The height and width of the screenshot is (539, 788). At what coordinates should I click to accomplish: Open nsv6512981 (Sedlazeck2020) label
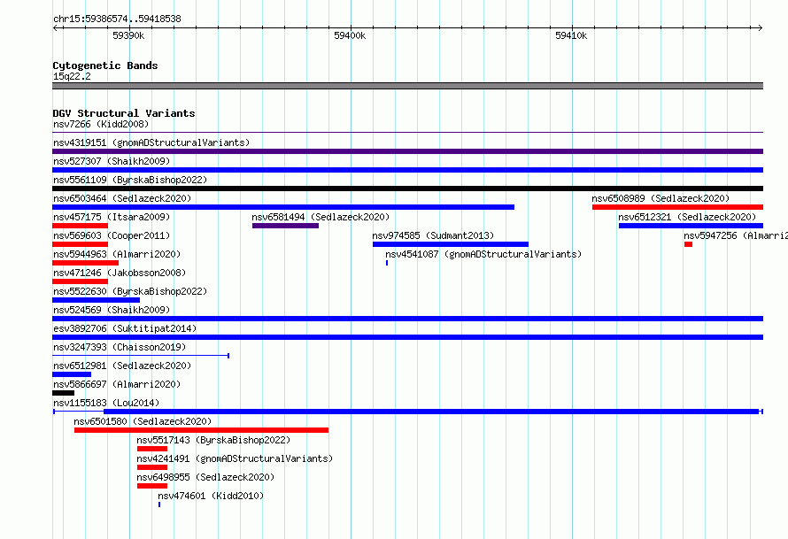pos(122,366)
